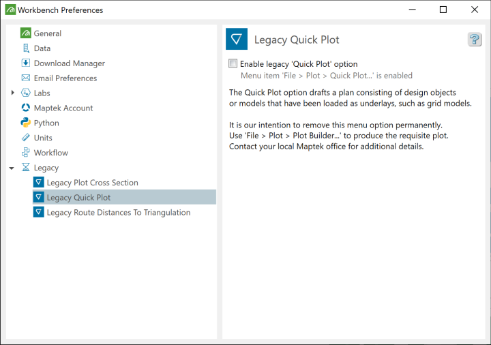Click the Legacy Quick Plot header icon
This screenshot has width=491, height=345.
tap(237, 40)
